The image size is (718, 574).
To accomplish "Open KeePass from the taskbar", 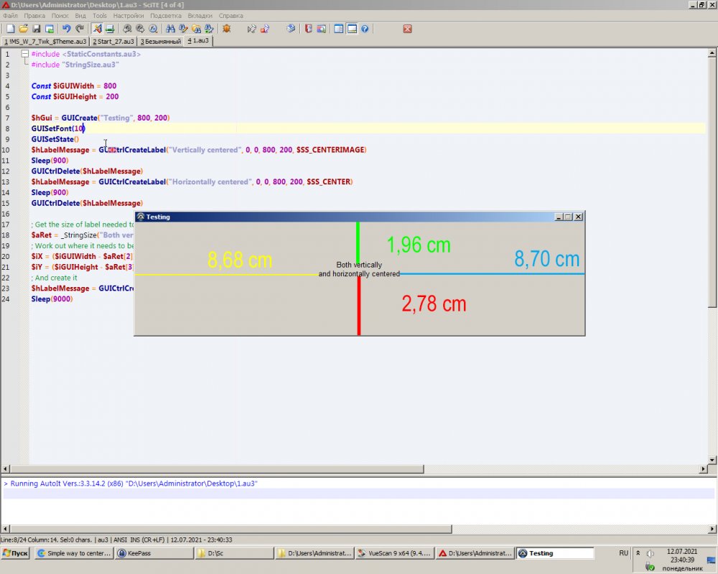I will pos(155,553).
